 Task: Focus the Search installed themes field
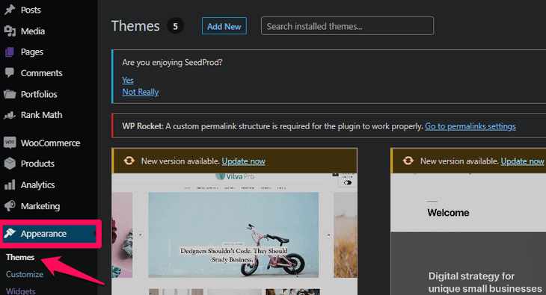(x=347, y=26)
